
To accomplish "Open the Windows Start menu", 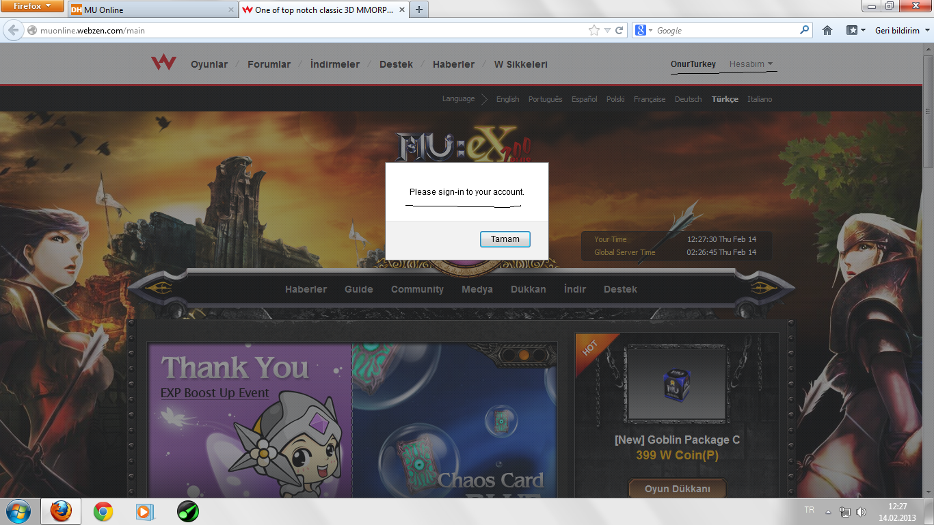I will coord(18,511).
